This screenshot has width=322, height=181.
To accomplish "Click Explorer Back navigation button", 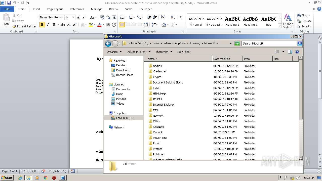I will point(108,43).
